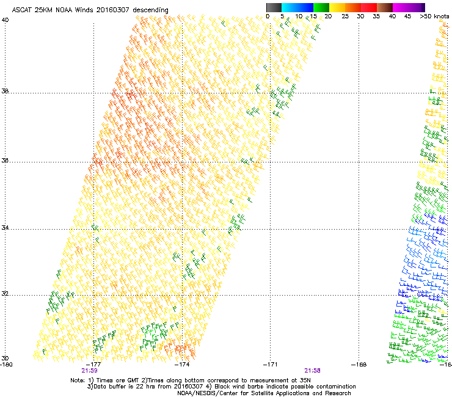This screenshot has width=452, height=397.
Task: Click the title 'ASCAT 25KM NOAA Winds 20160307 descending'
Action: point(90,10)
